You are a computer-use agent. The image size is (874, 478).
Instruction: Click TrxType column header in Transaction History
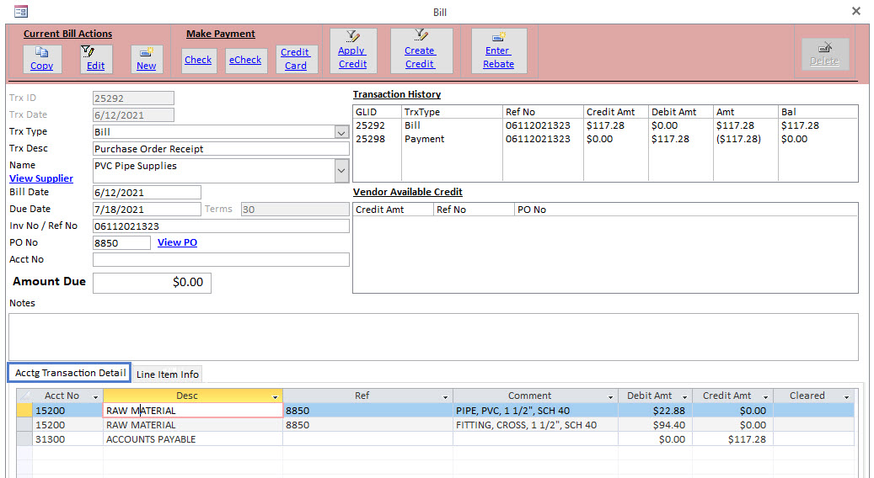click(x=422, y=112)
